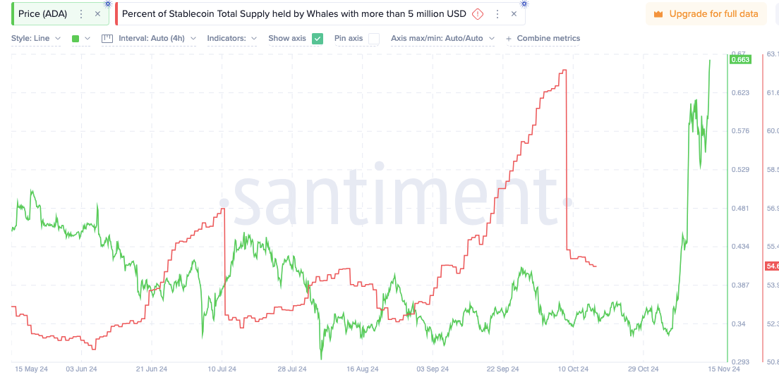Open settings gear on stablecoin metric tab
Screen dimensions: 779x382
(524, 4)
